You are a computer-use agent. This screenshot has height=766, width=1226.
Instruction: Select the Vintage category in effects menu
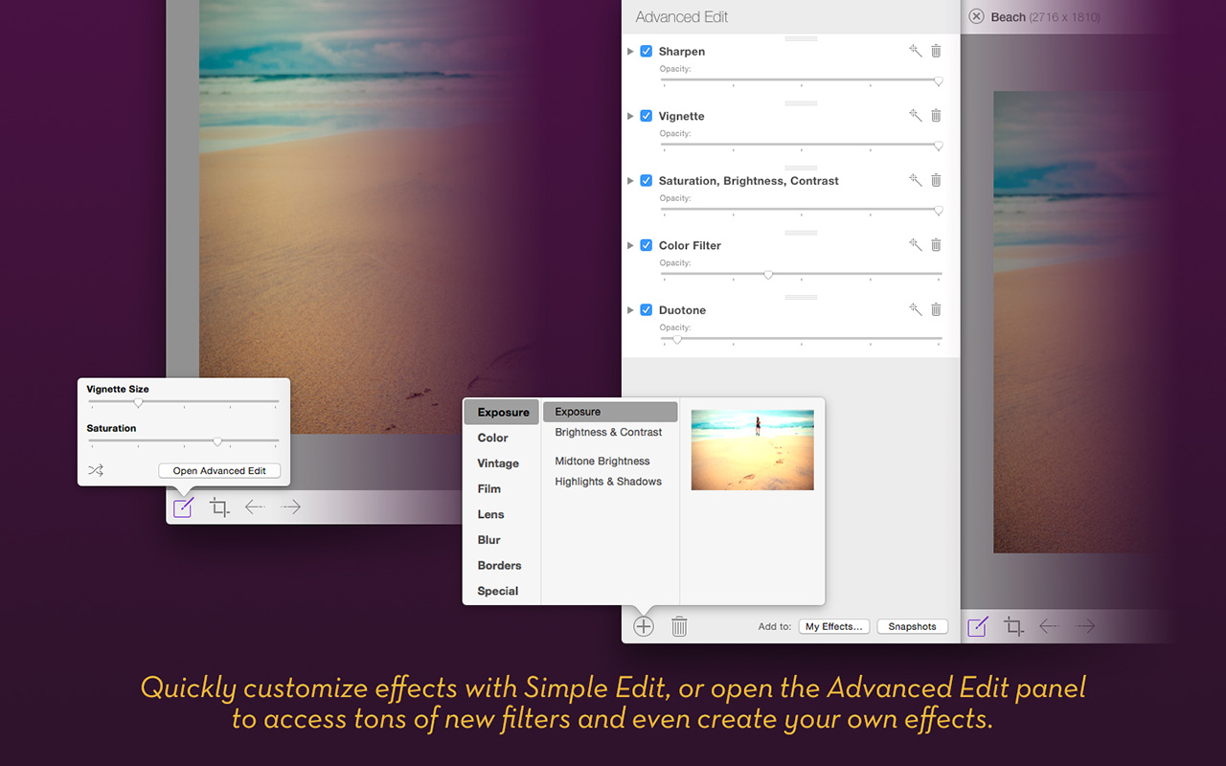tap(498, 463)
